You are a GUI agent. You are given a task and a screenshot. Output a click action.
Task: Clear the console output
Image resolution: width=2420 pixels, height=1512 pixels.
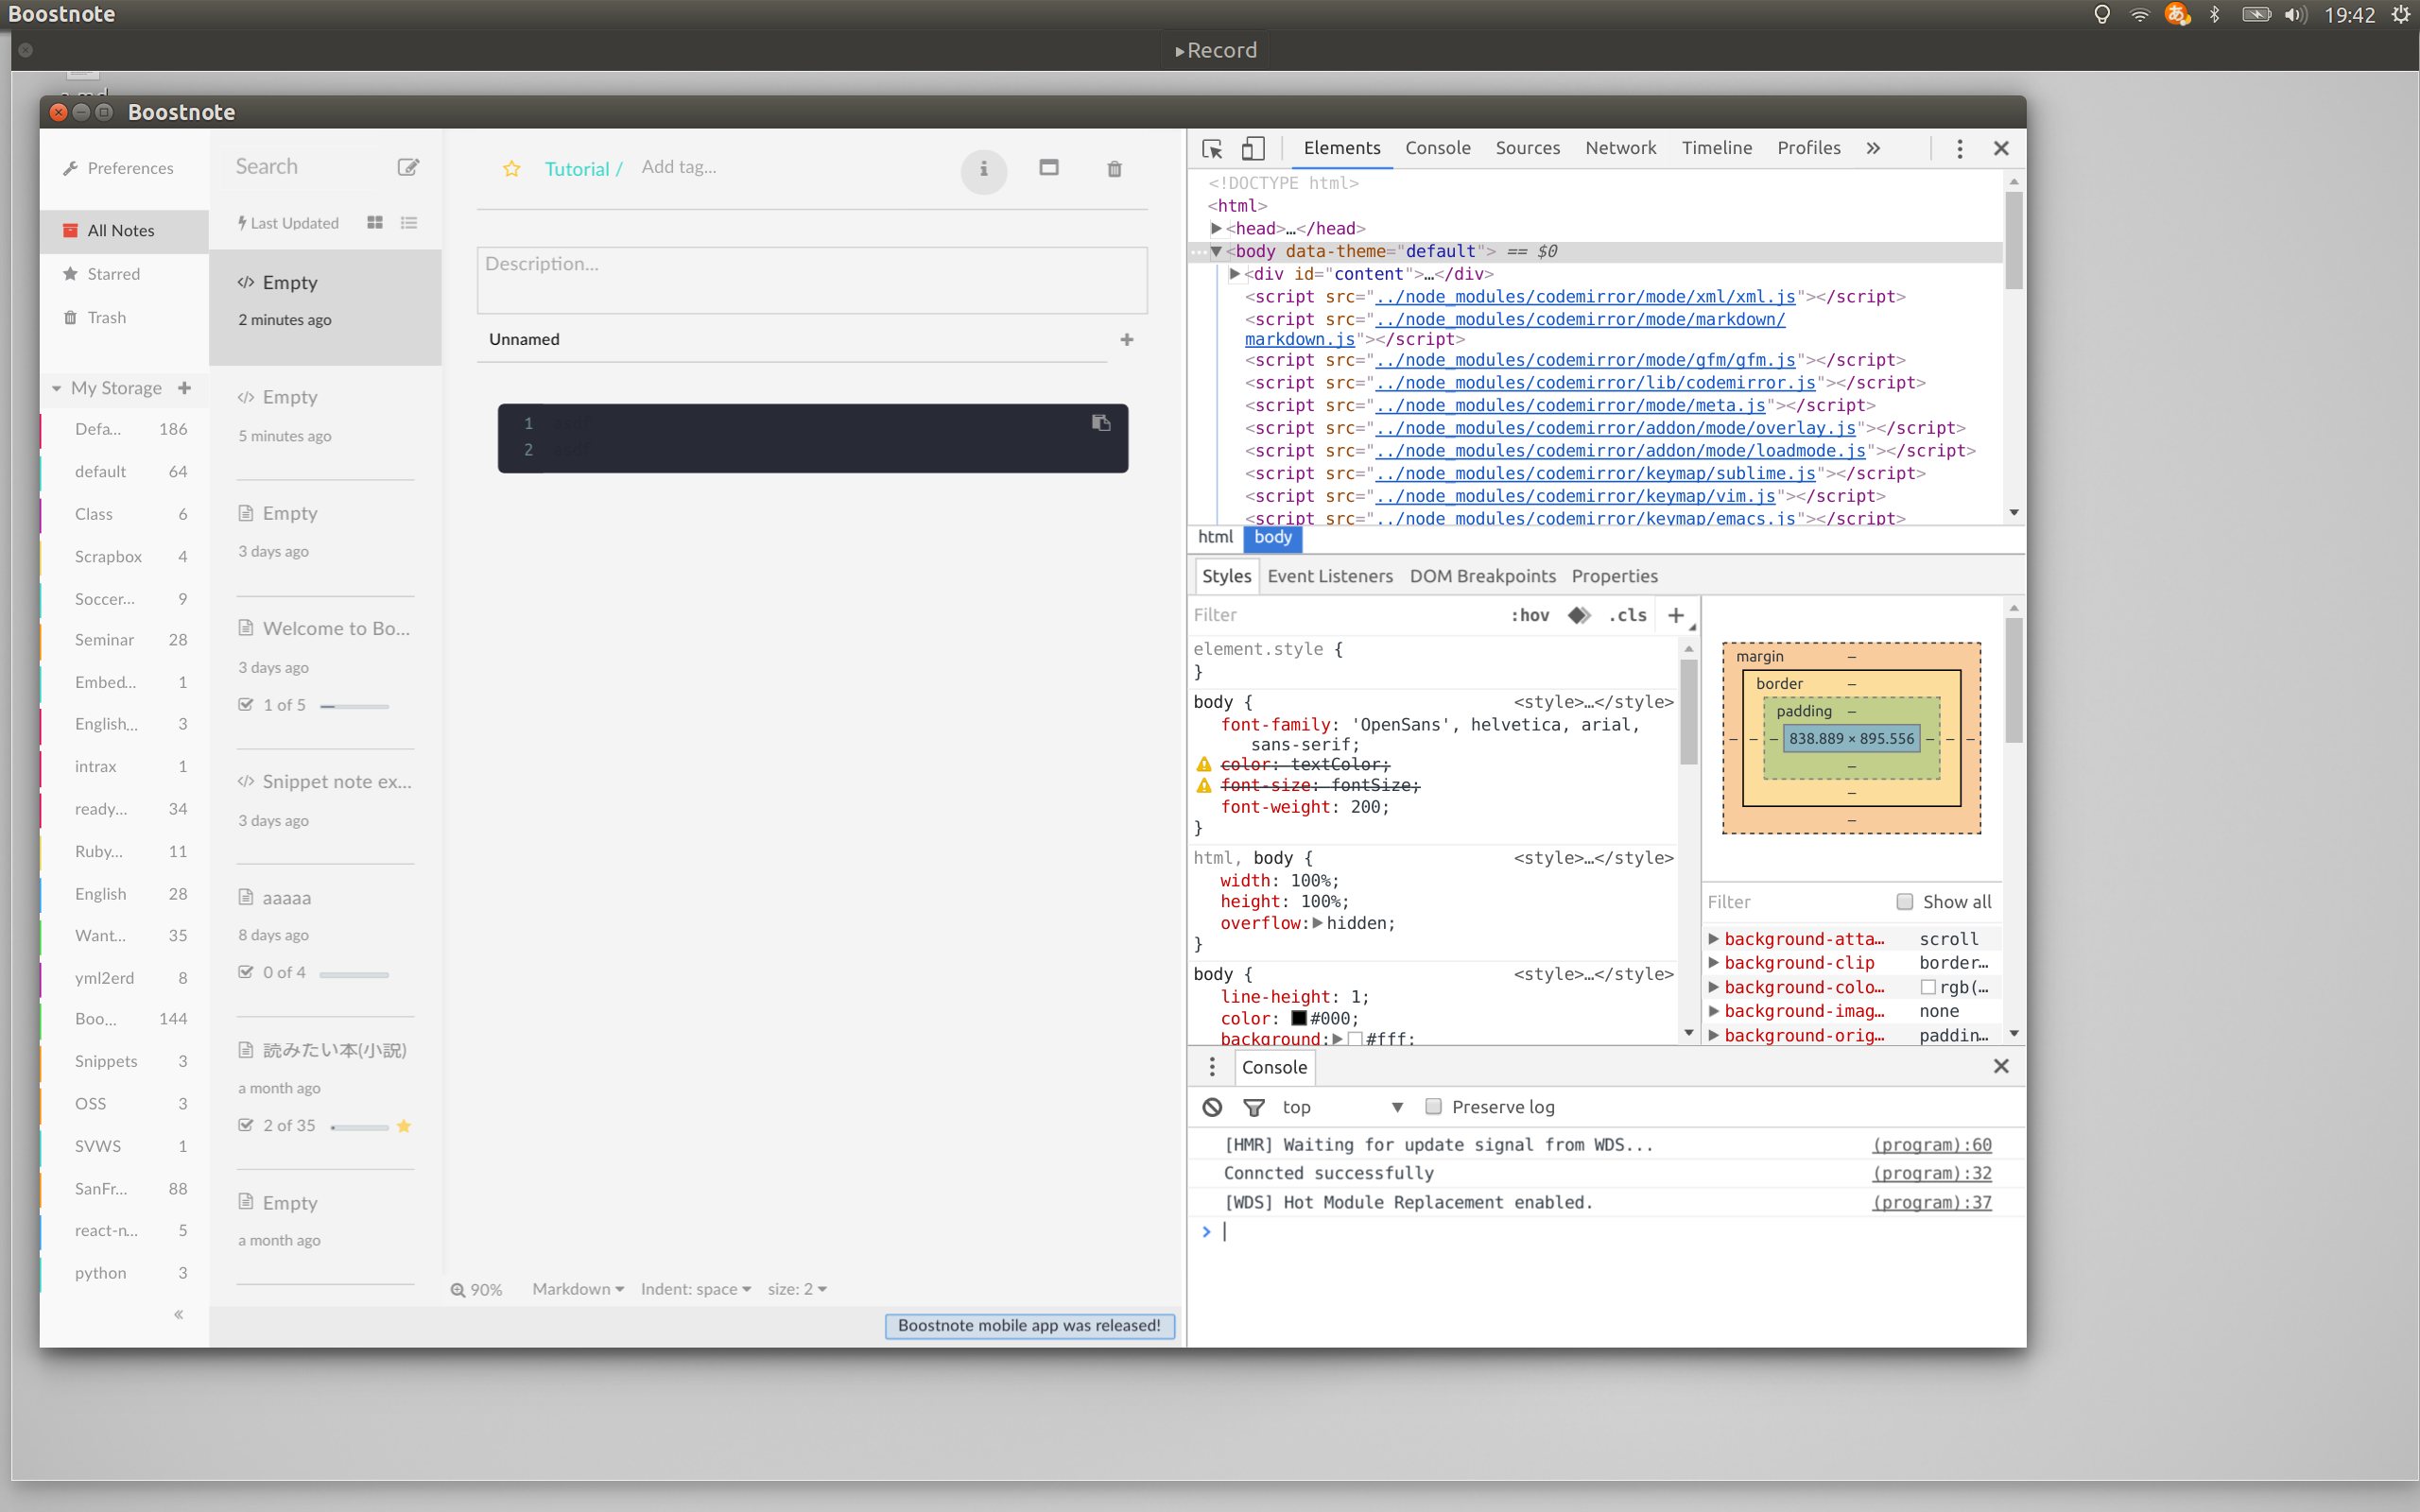point(1211,1107)
